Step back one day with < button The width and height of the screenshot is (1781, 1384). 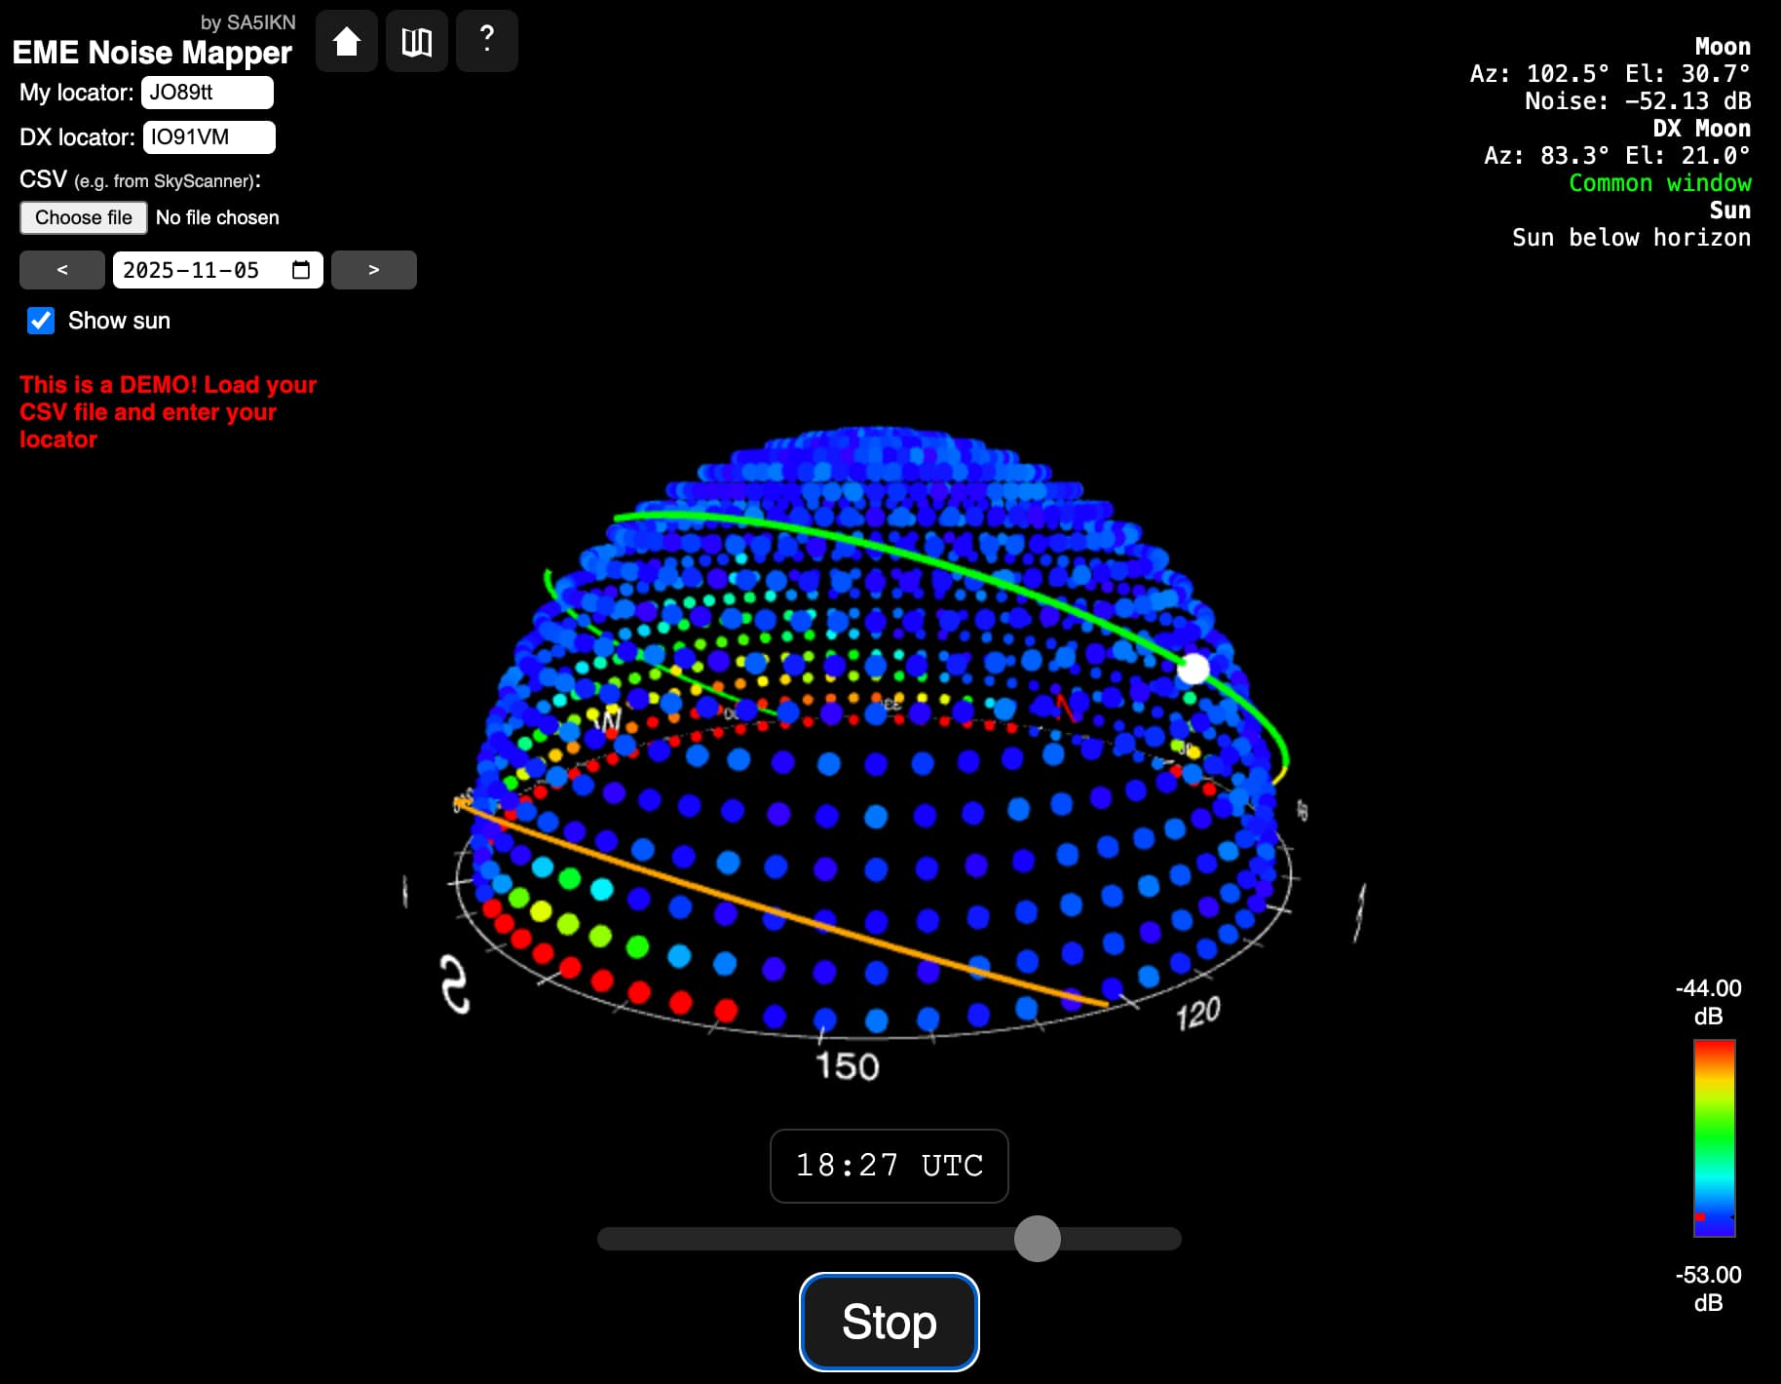(62, 270)
